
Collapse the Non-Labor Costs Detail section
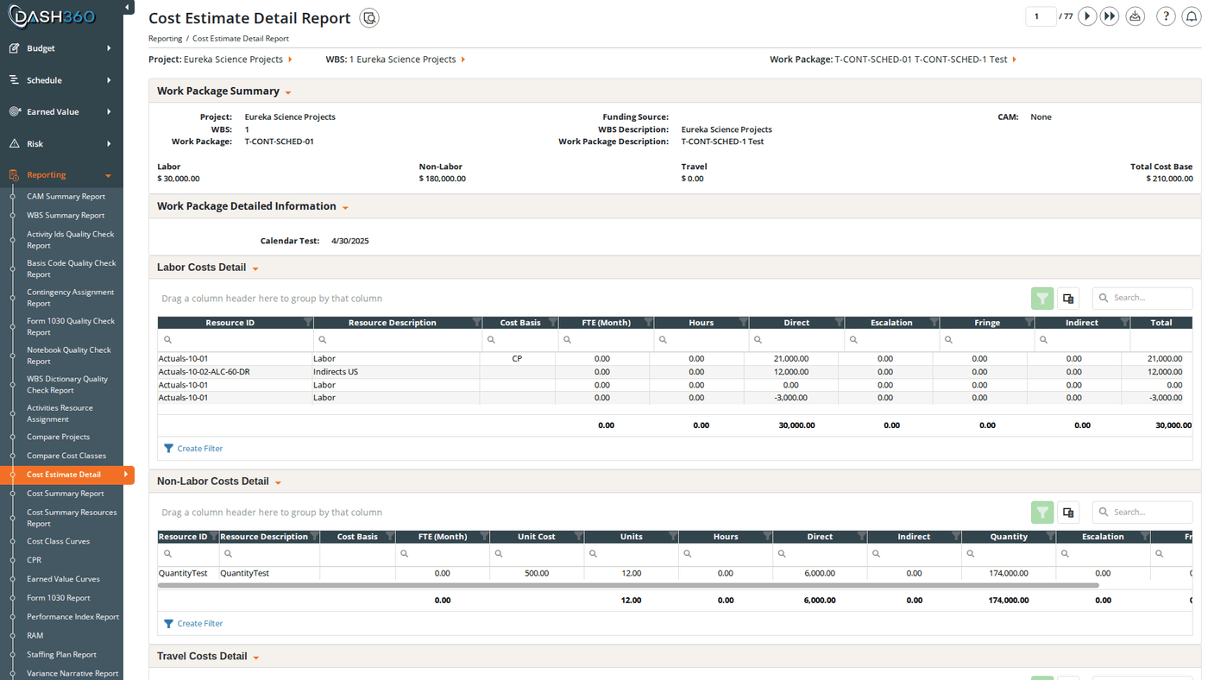(278, 483)
